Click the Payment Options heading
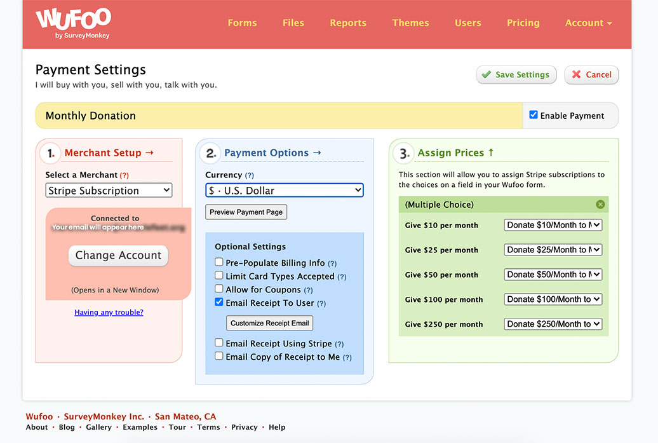The image size is (658, 443). click(x=272, y=153)
